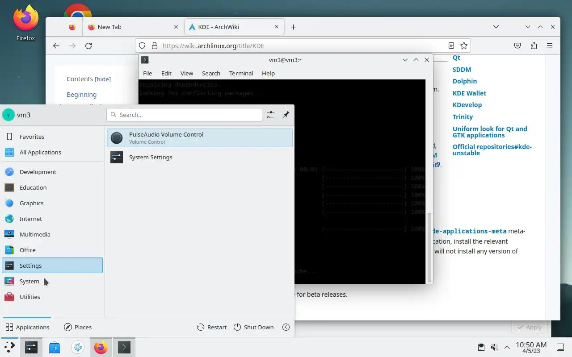Follow the Dolphin wiki link
Image resolution: width=572 pixels, height=357 pixels.
point(465,81)
